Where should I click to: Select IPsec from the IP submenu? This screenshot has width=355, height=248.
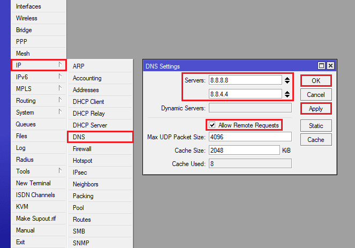[x=100, y=172]
